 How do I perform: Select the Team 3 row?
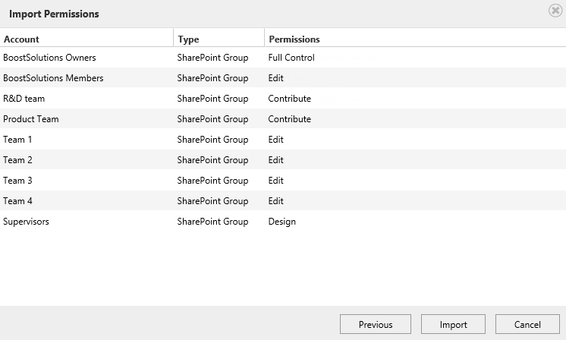283,180
